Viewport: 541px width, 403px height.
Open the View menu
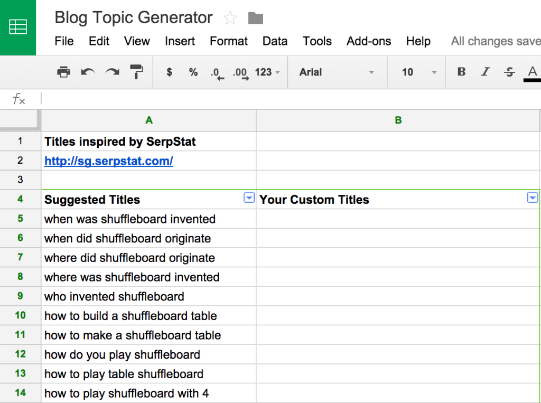pos(137,41)
